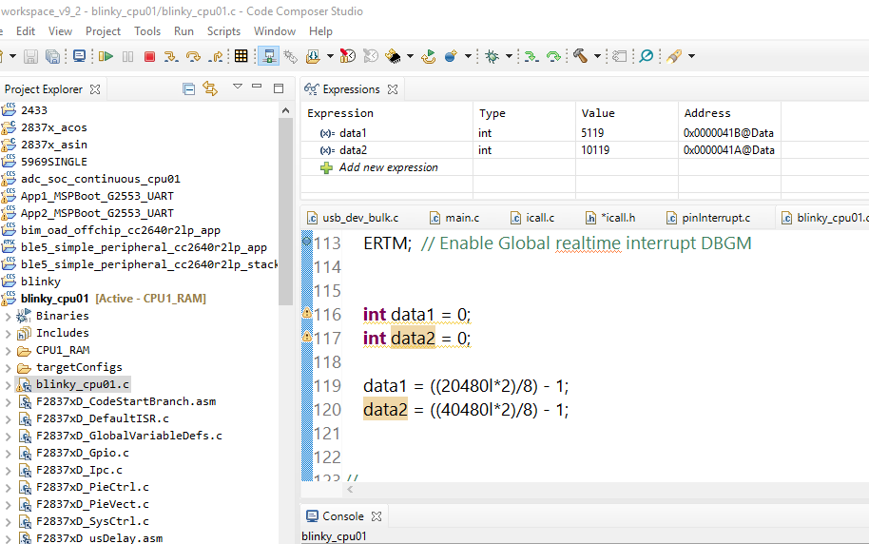
Task: Close the Expressions view tab
Action: point(392,89)
